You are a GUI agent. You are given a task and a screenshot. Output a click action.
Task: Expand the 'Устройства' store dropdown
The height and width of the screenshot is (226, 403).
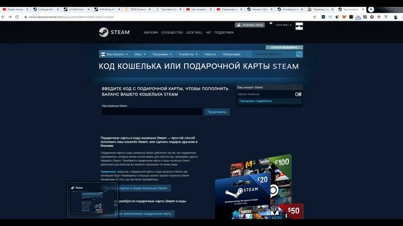pos(188,54)
